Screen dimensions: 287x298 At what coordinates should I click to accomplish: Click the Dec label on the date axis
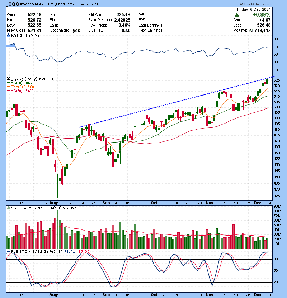click(x=258, y=203)
